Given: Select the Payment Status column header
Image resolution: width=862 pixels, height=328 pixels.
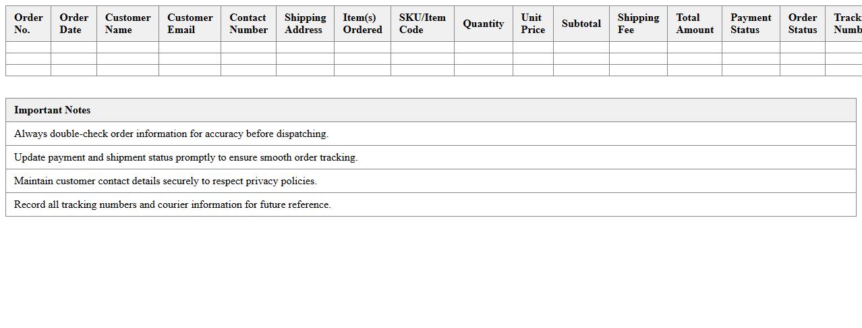Looking at the screenshot, I should 751,24.
